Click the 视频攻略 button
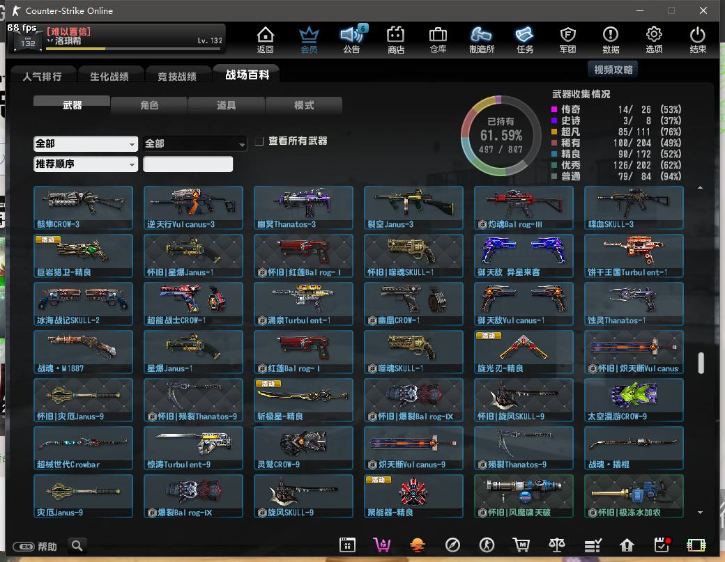Viewport: 725px width, 562px height. click(613, 69)
